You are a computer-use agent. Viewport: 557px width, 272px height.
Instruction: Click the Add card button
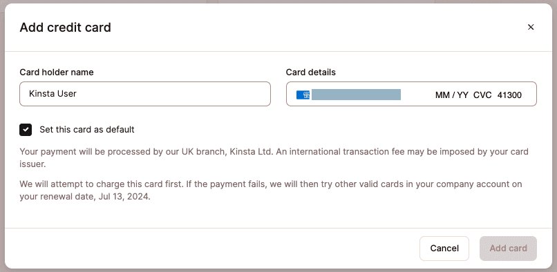(x=509, y=249)
